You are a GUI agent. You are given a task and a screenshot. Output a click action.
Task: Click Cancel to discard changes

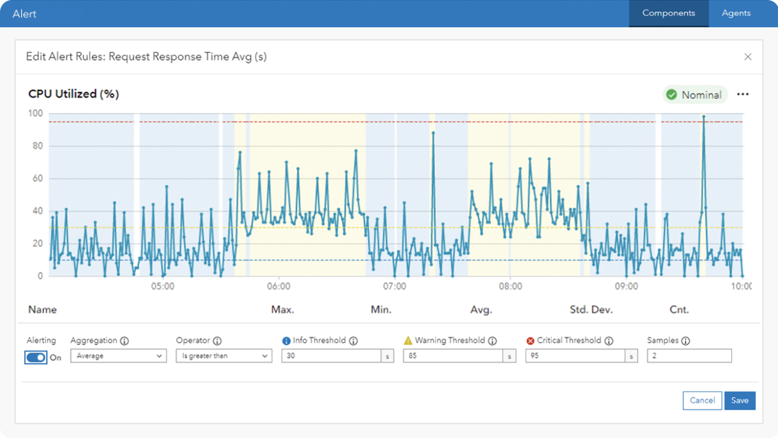[702, 400]
